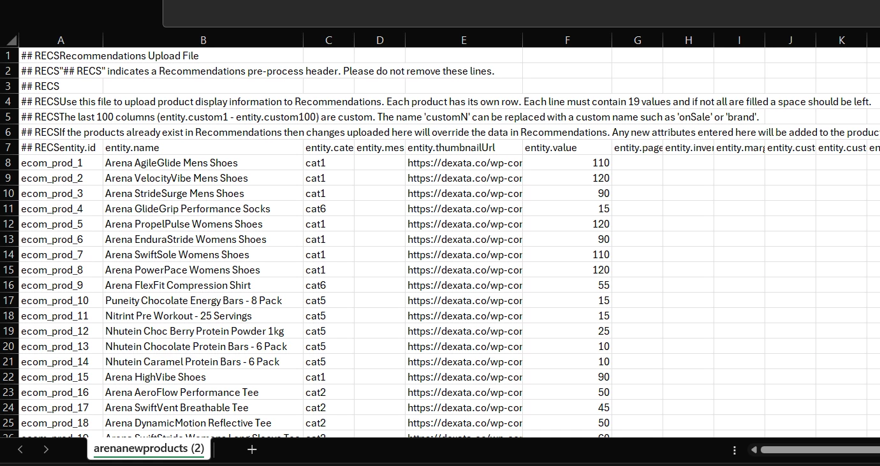Select cell 'Arena EnduraStride Womens Shoes'
The height and width of the screenshot is (466, 880).
coord(203,239)
